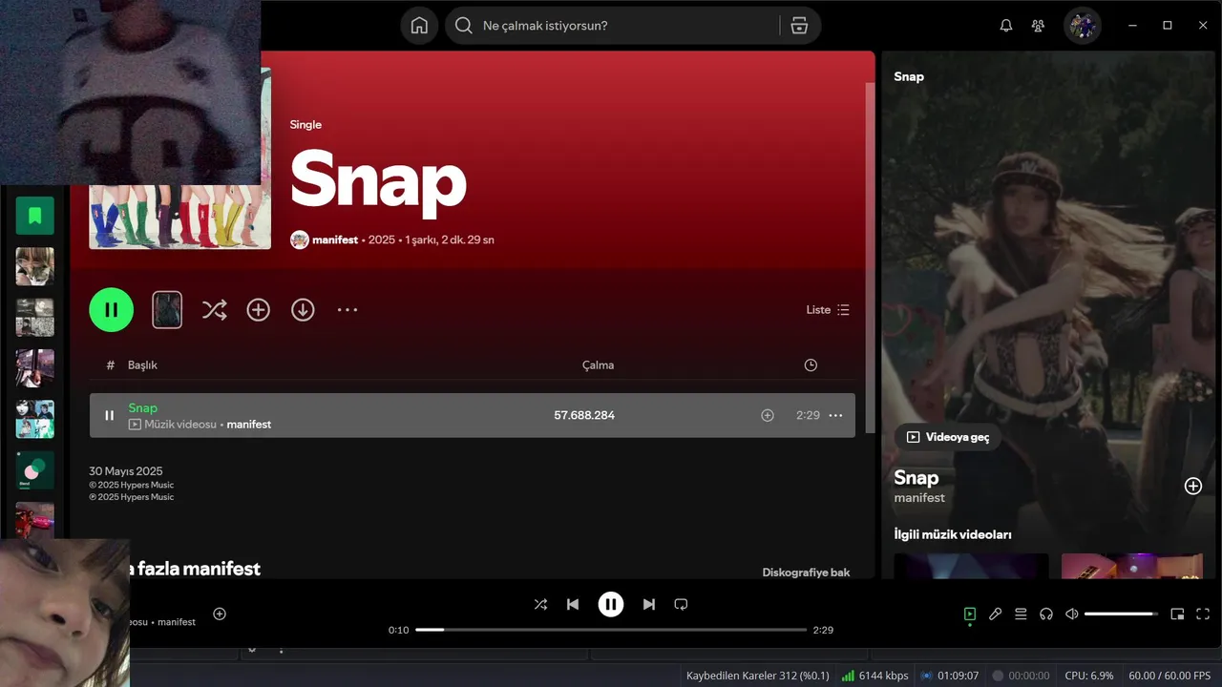Click the main view vertical scrollbar
The image size is (1222, 687).
[870, 258]
